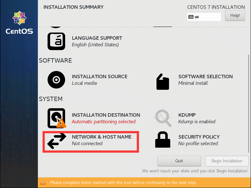251x188 pixels.
Task: Click 'Kdump is enabled' text
Action: point(197,122)
